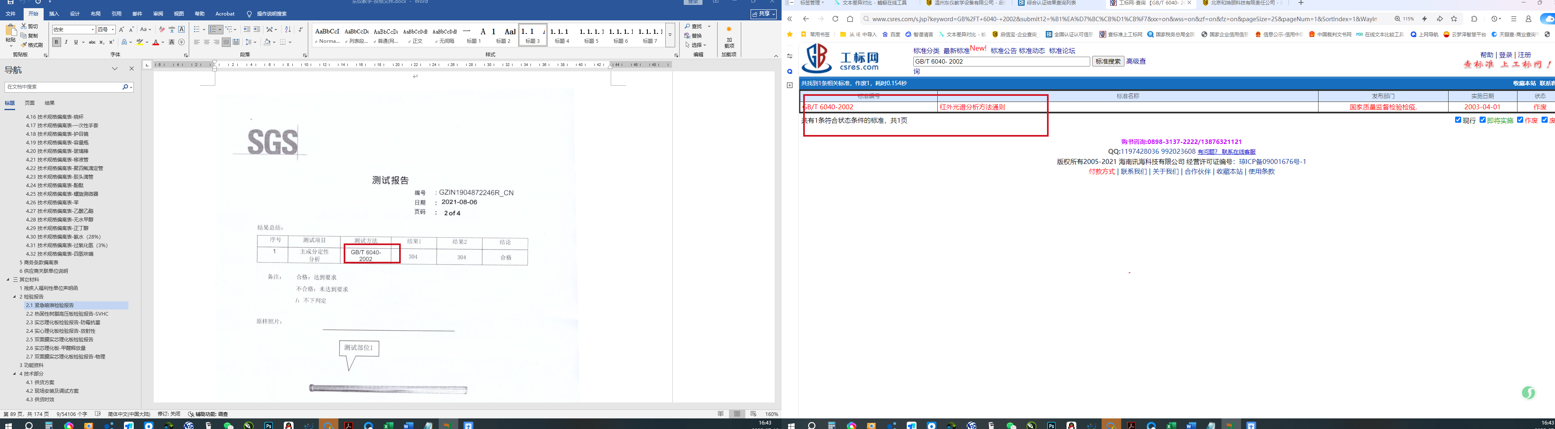Image resolution: width=1555 pixels, height=429 pixels.
Task: Open the Find (查找) dropdown arrow
Action: pos(709,27)
